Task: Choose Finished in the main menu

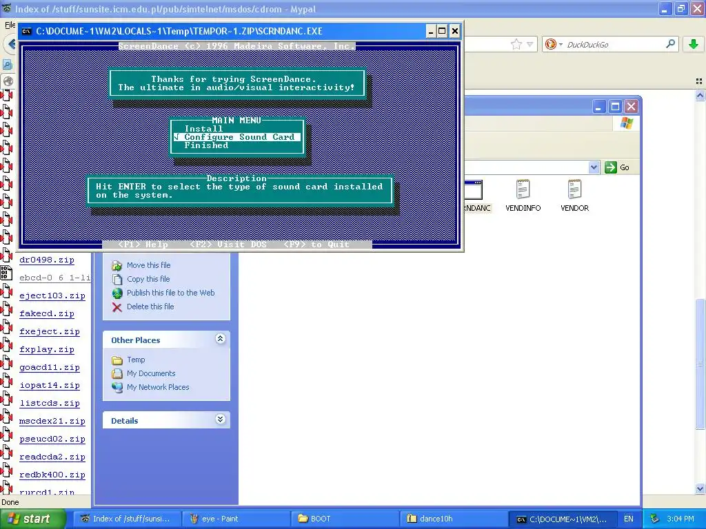Action: click(206, 145)
